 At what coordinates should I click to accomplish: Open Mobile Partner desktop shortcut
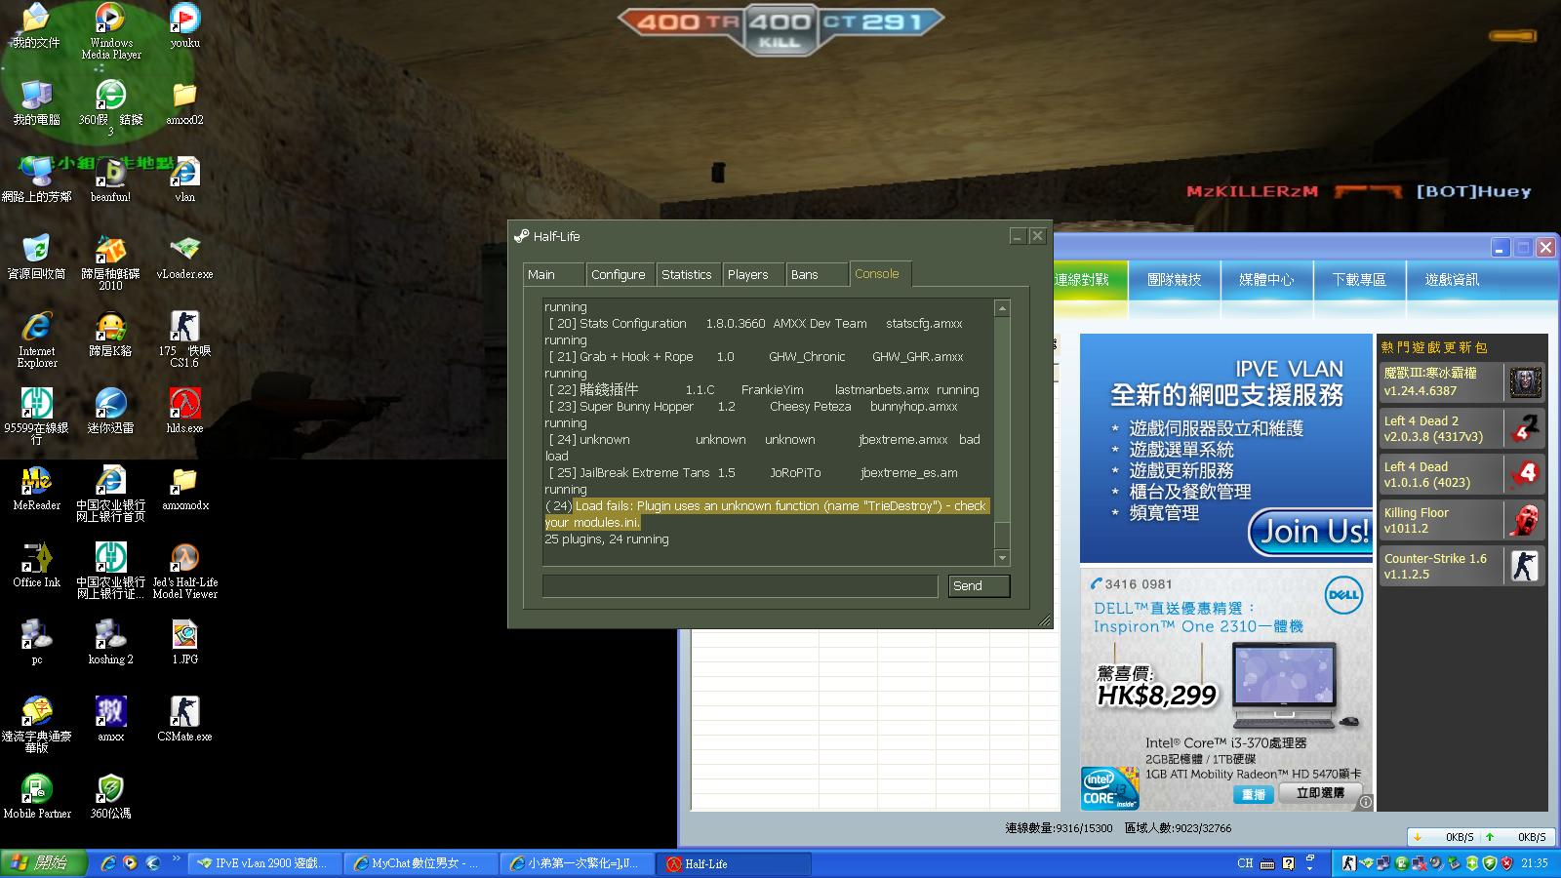click(x=37, y=795)
